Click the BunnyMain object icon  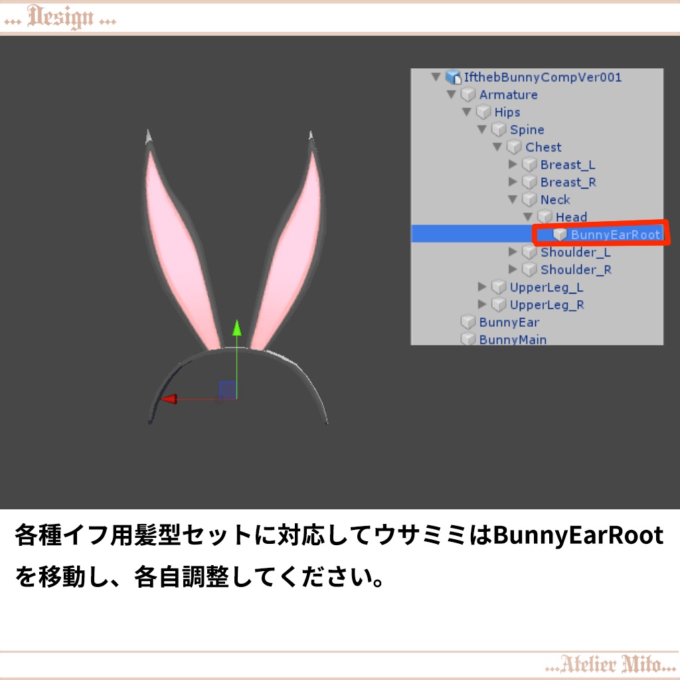coord(468,338)
